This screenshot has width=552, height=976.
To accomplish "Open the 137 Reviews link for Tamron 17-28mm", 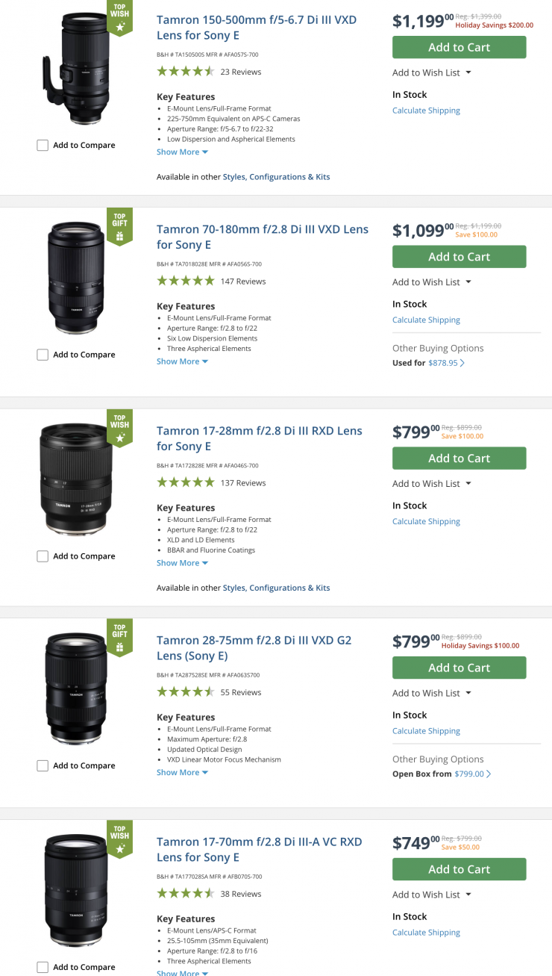I will 243,483.
